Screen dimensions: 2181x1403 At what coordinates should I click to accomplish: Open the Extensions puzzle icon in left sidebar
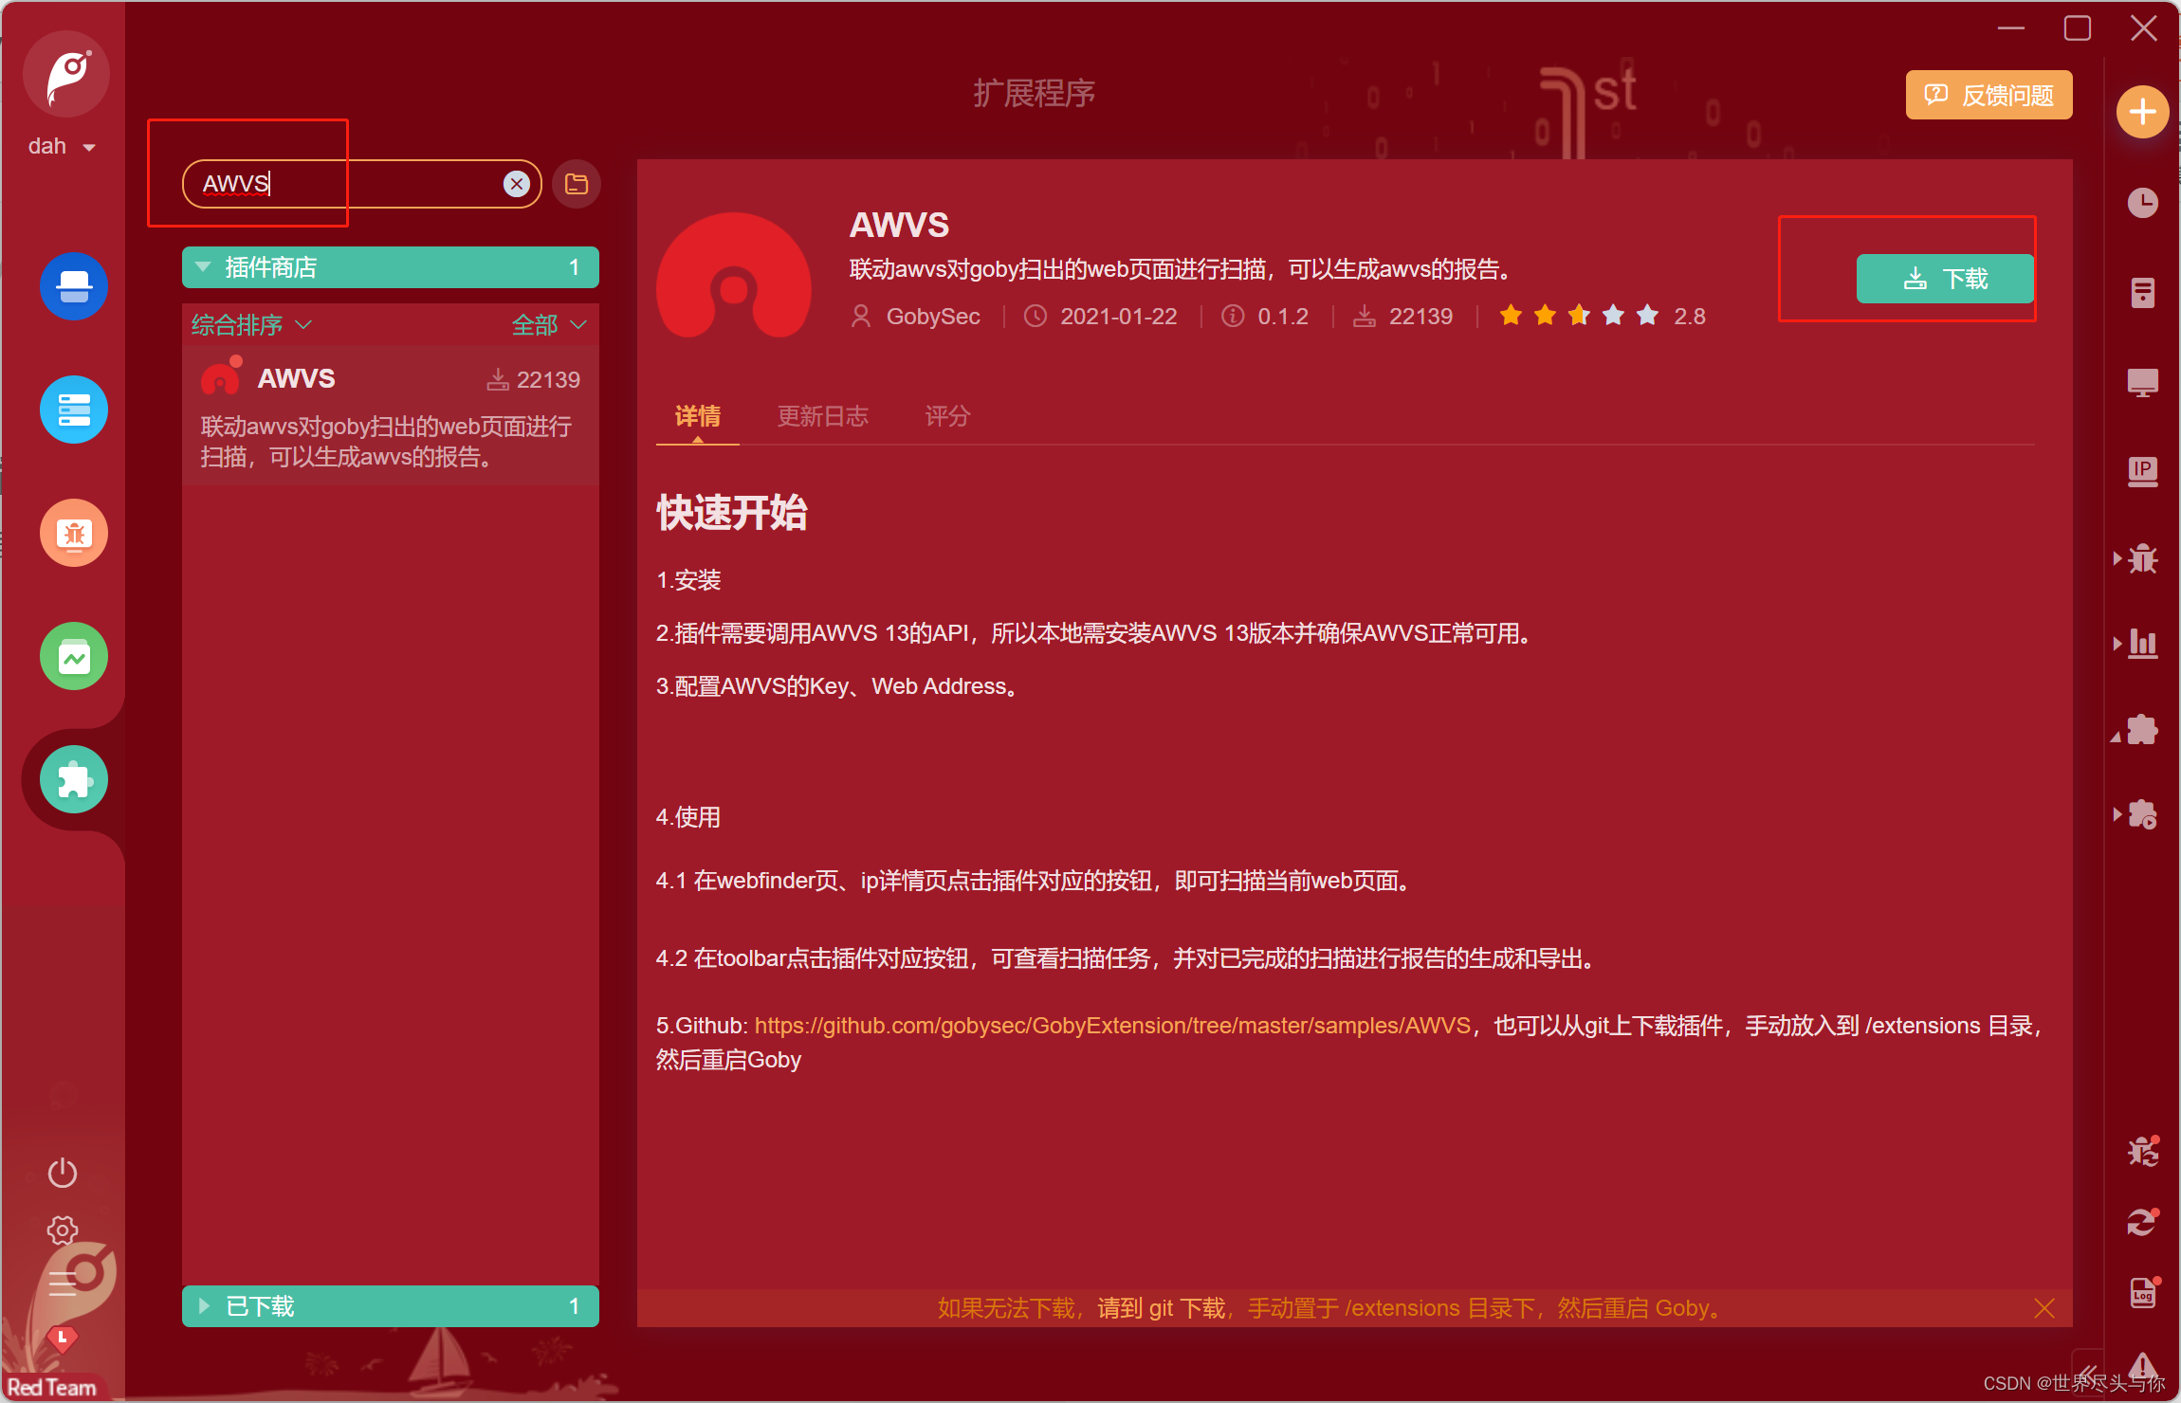pyautogui.click(x=74, y=779)
